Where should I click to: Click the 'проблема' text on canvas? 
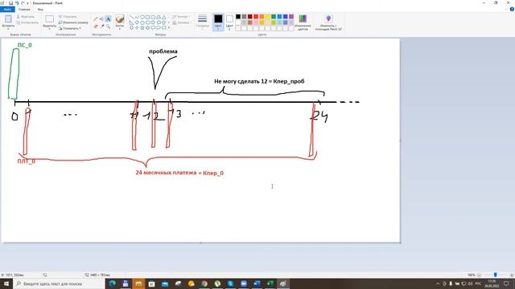[x=163, y=51]
